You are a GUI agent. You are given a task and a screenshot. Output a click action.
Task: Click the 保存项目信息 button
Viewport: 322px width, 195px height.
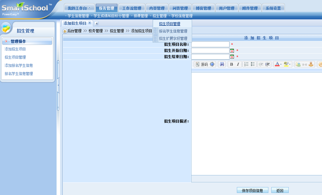252,191
